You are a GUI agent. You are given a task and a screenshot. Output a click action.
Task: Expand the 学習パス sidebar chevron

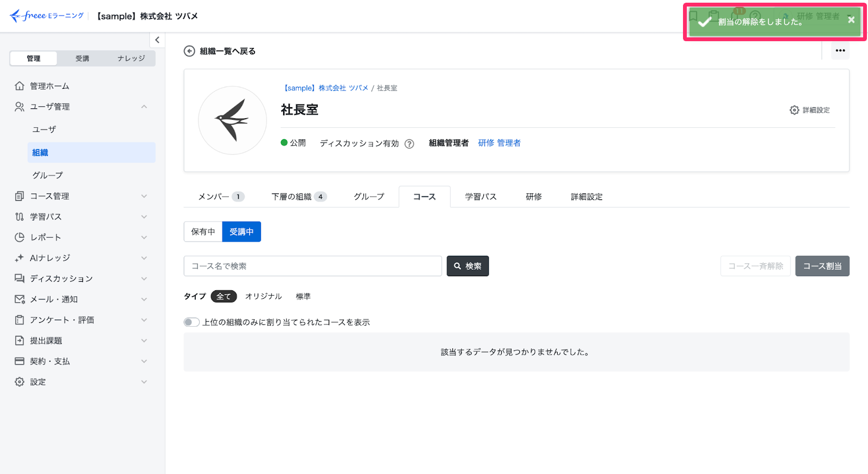(x=144, y=217)
